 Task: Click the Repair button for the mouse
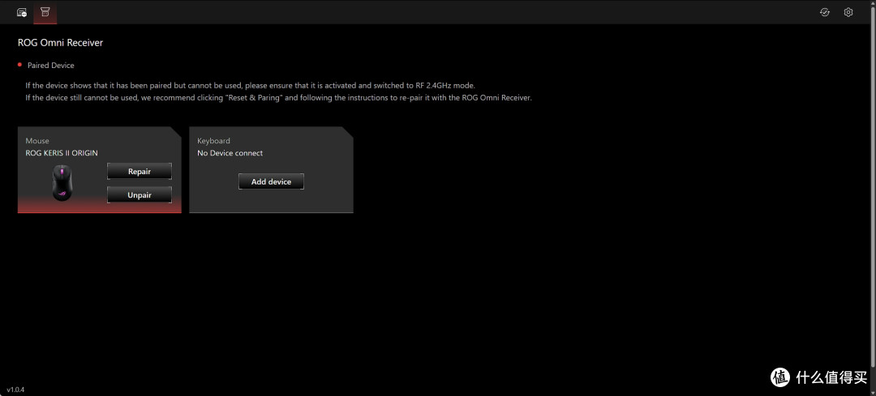tap(140, 171)
